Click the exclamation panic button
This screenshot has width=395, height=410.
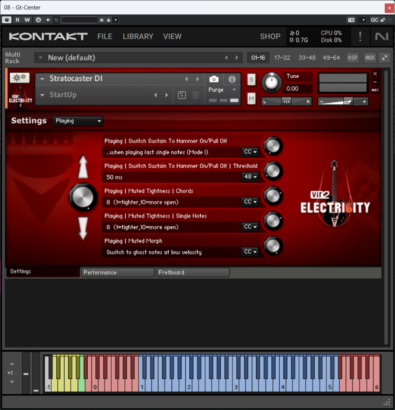[360, 36]
